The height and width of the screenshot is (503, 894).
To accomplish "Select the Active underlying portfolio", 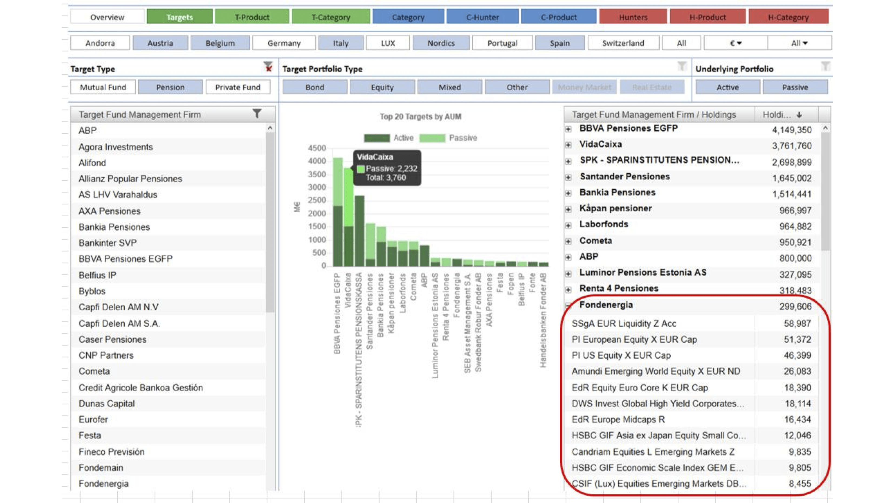I will [728, 87].
